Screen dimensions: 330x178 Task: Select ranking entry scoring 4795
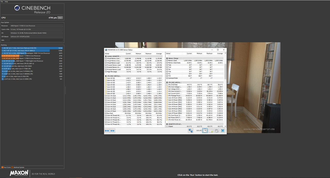coord(32,56)
